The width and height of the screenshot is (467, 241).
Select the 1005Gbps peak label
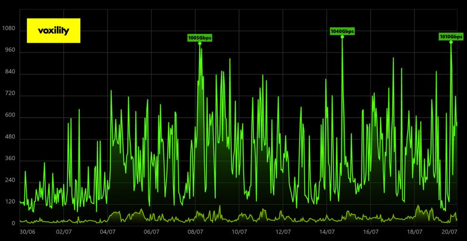point(200,38)
